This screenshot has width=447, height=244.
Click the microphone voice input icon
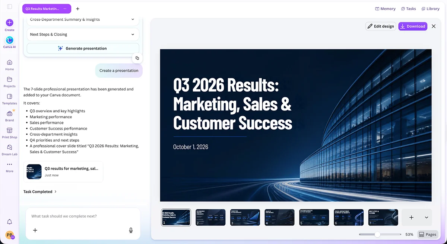point(131,230)
